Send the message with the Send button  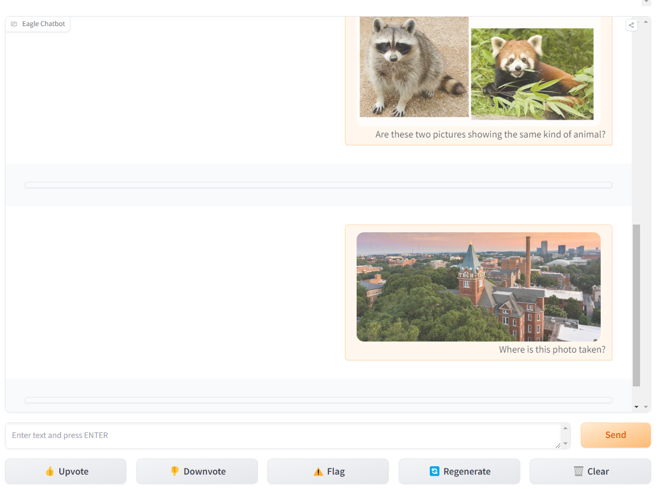tap(615, 435)
